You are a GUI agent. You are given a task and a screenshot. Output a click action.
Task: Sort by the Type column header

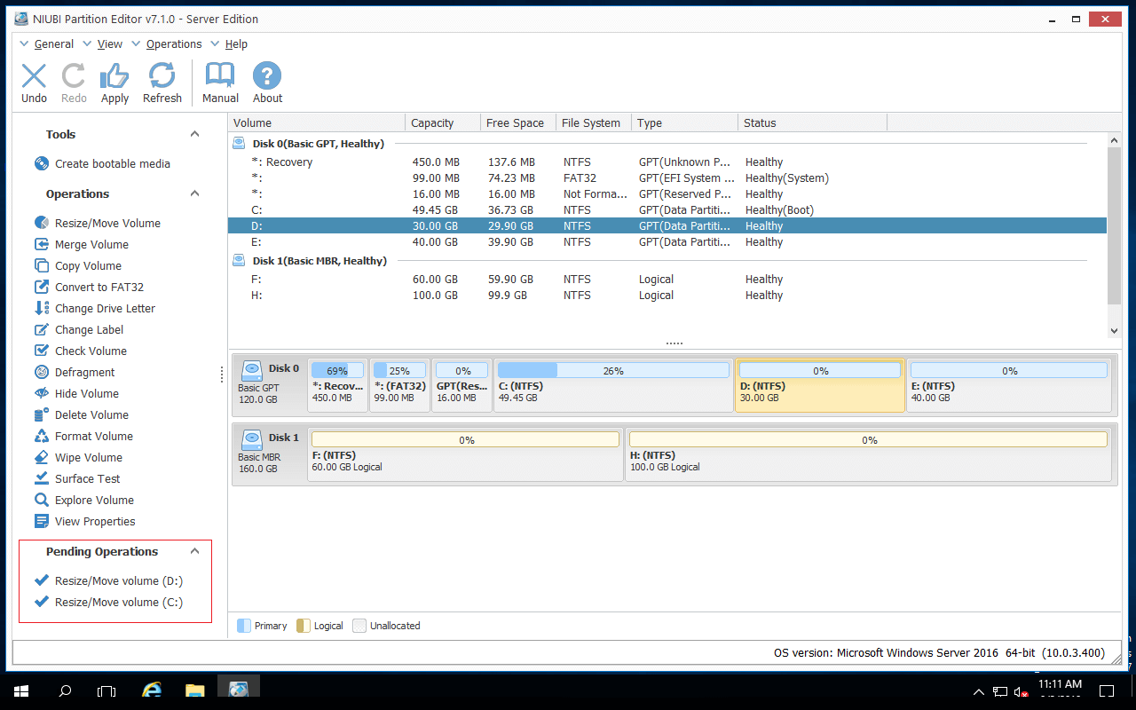[x=684, y=122]
